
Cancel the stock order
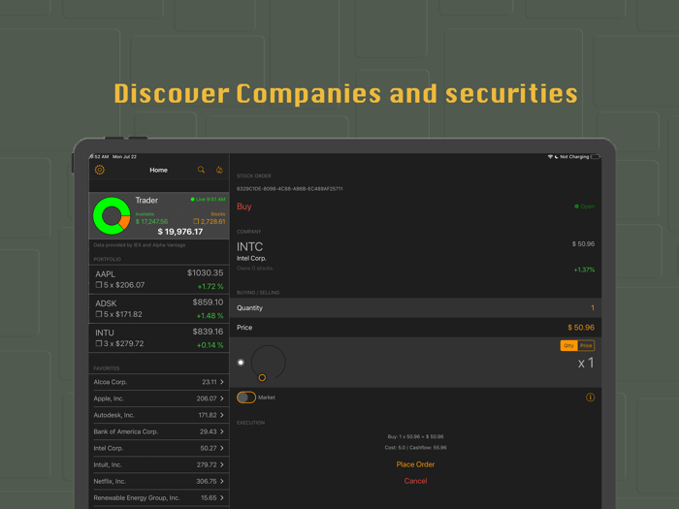click(x=415, y=481)
